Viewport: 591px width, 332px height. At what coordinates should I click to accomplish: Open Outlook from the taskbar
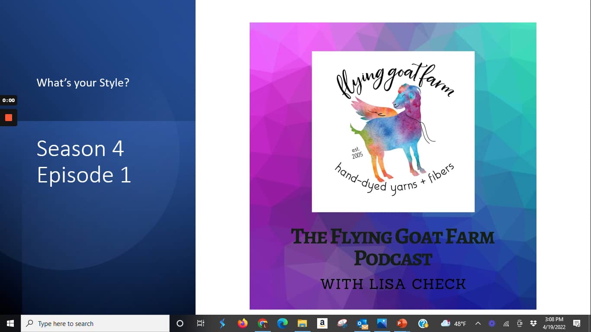coord(362,323)
